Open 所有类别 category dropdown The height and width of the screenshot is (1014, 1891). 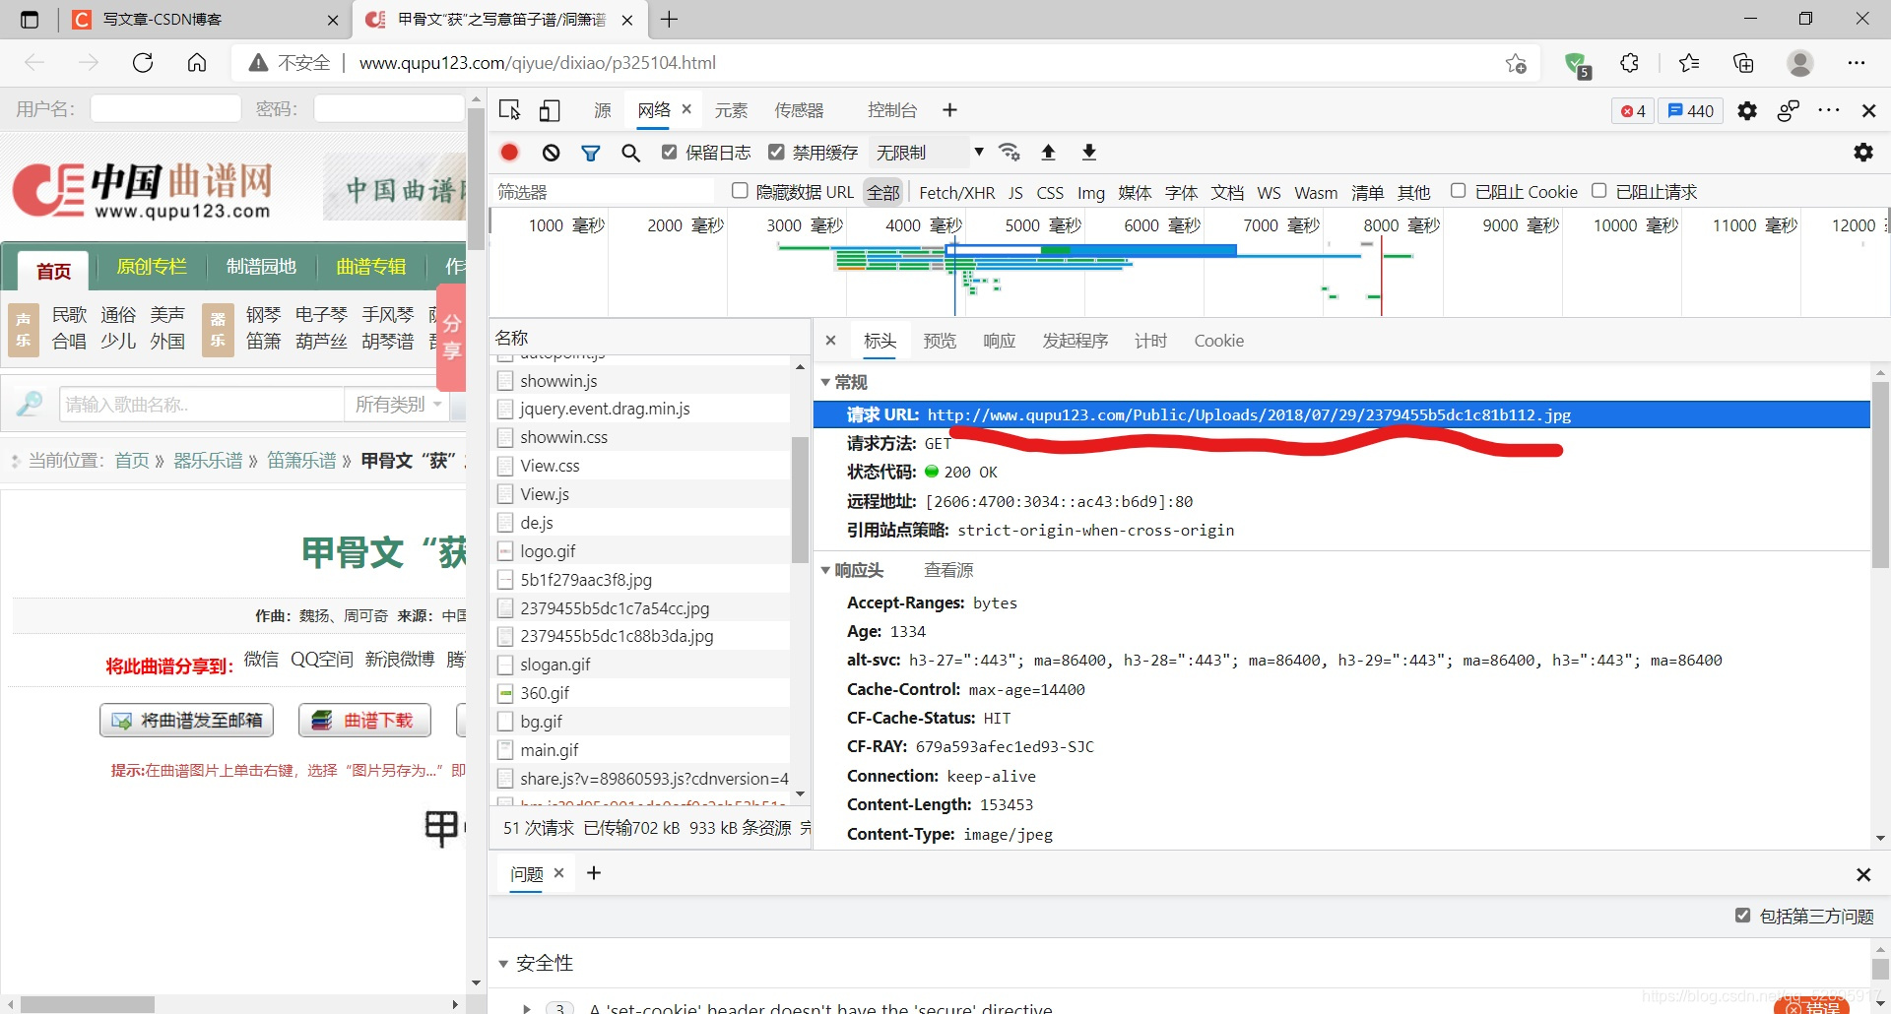[x=397, y=405]
